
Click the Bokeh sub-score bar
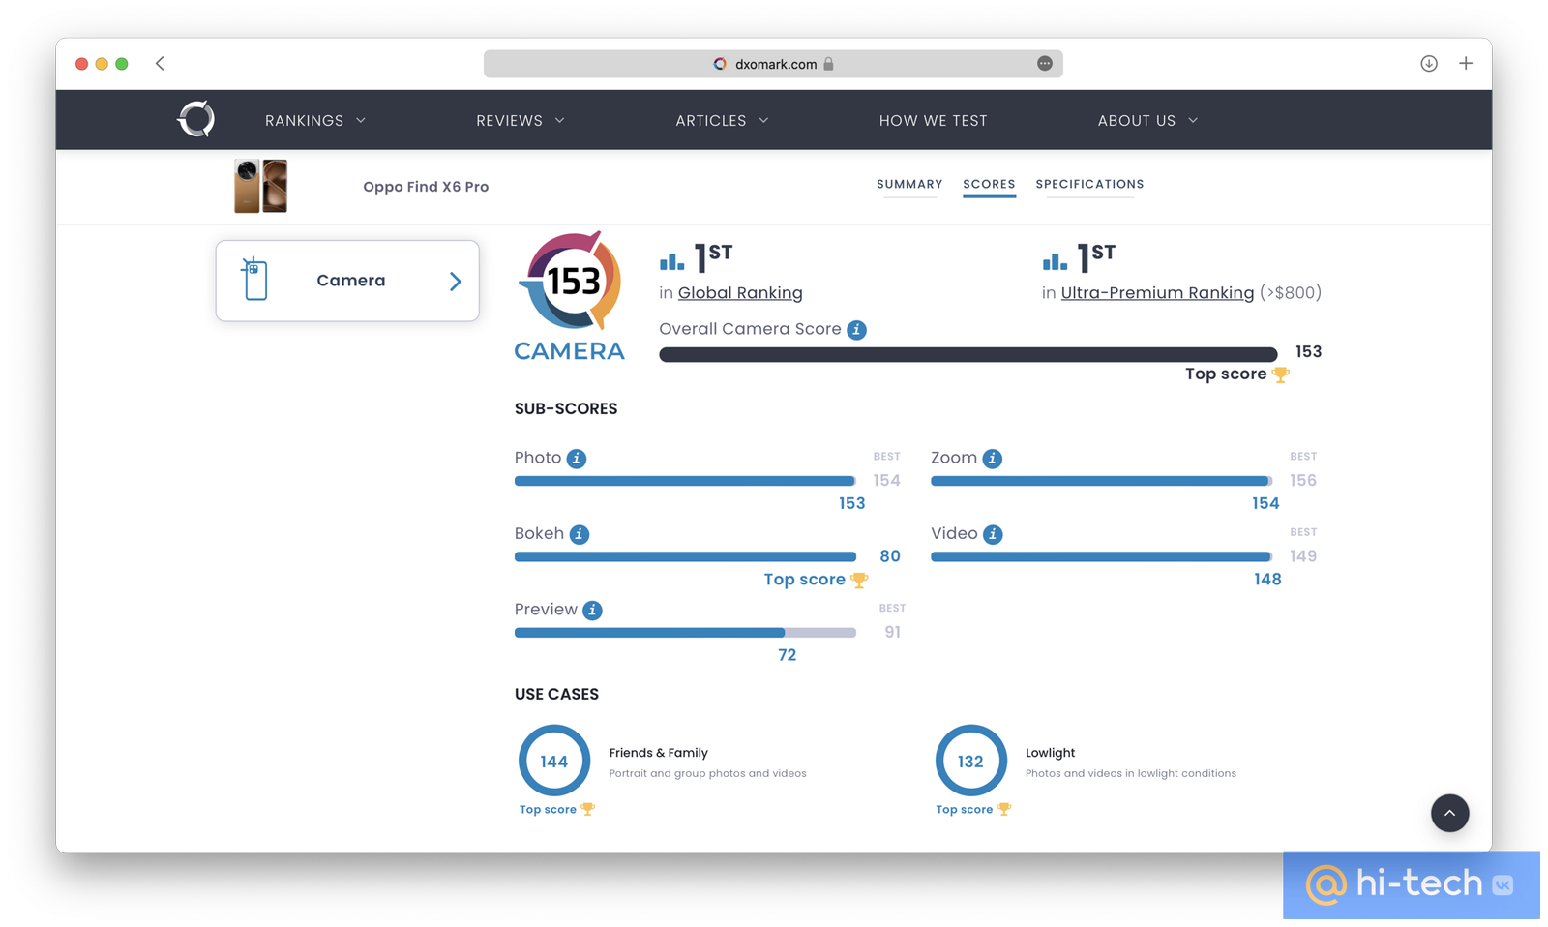(685, 556)
